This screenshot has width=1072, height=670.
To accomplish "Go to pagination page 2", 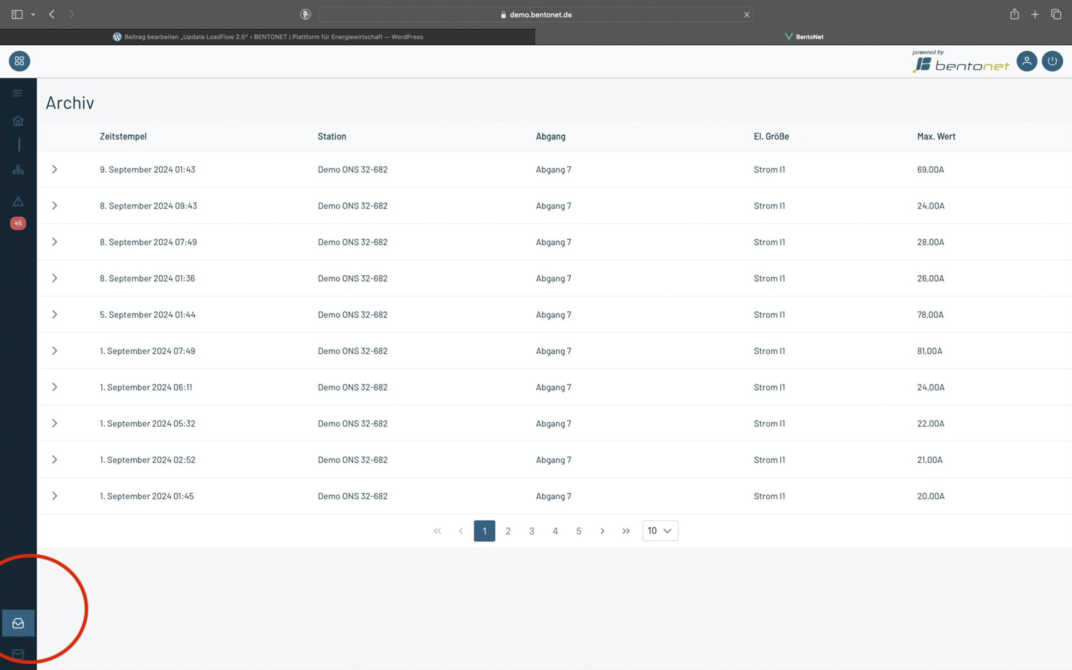I will [x=508, y=531].
